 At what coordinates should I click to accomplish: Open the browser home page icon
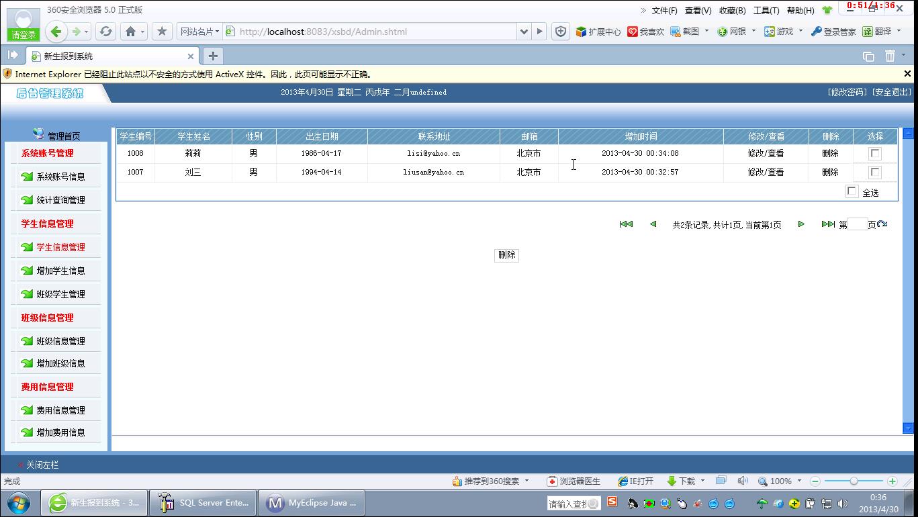click(x=131, y=32)
